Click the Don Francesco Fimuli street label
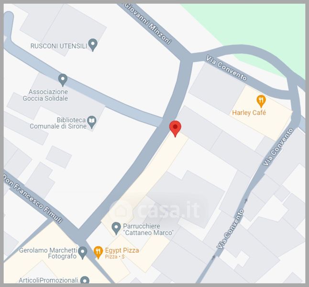This screenshot has height=287, width=309. point(33,199)
